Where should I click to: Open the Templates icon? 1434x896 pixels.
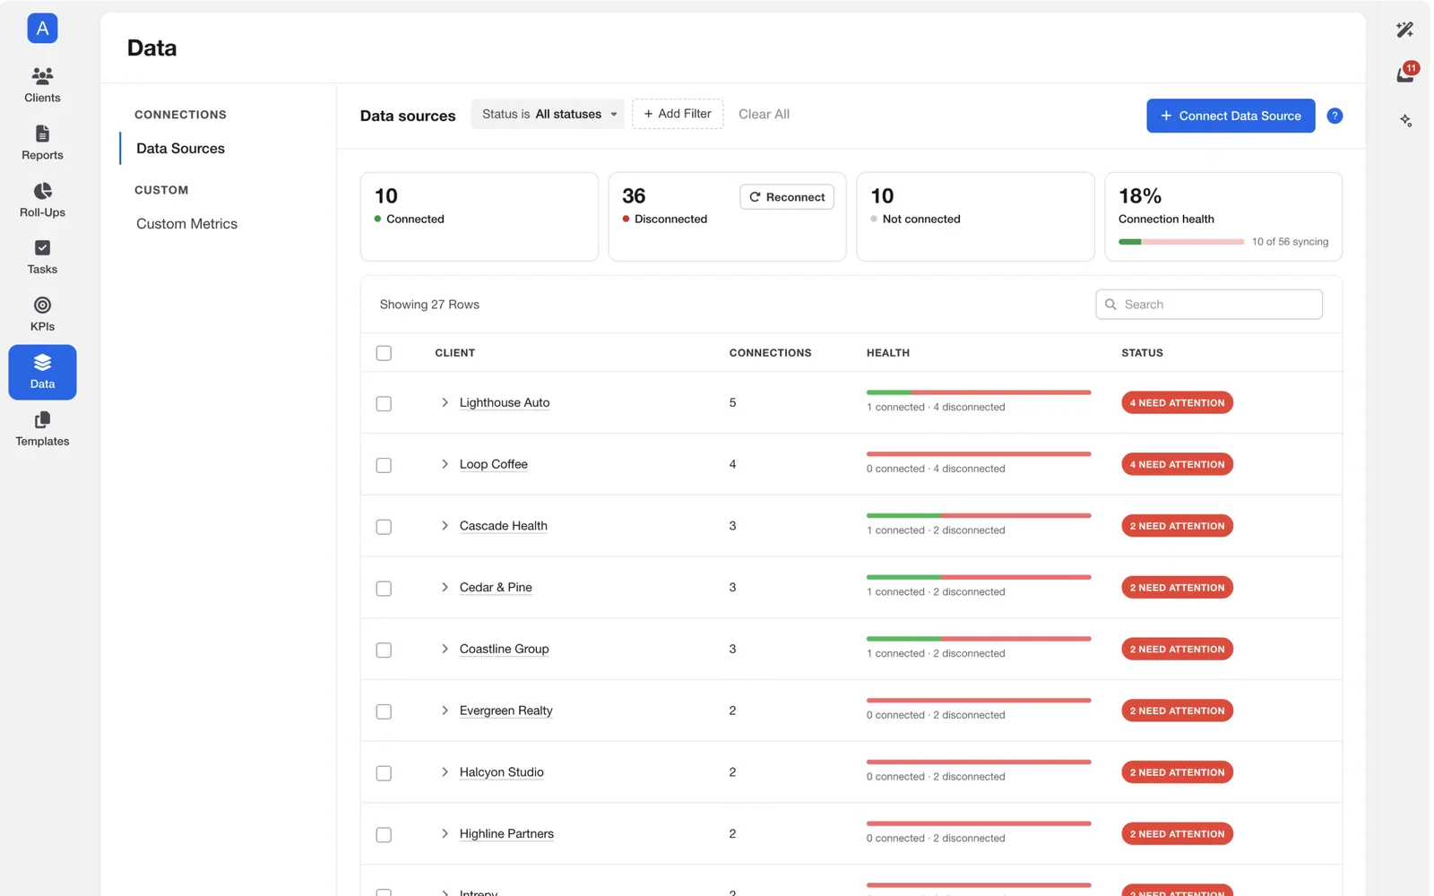point(42,420)
